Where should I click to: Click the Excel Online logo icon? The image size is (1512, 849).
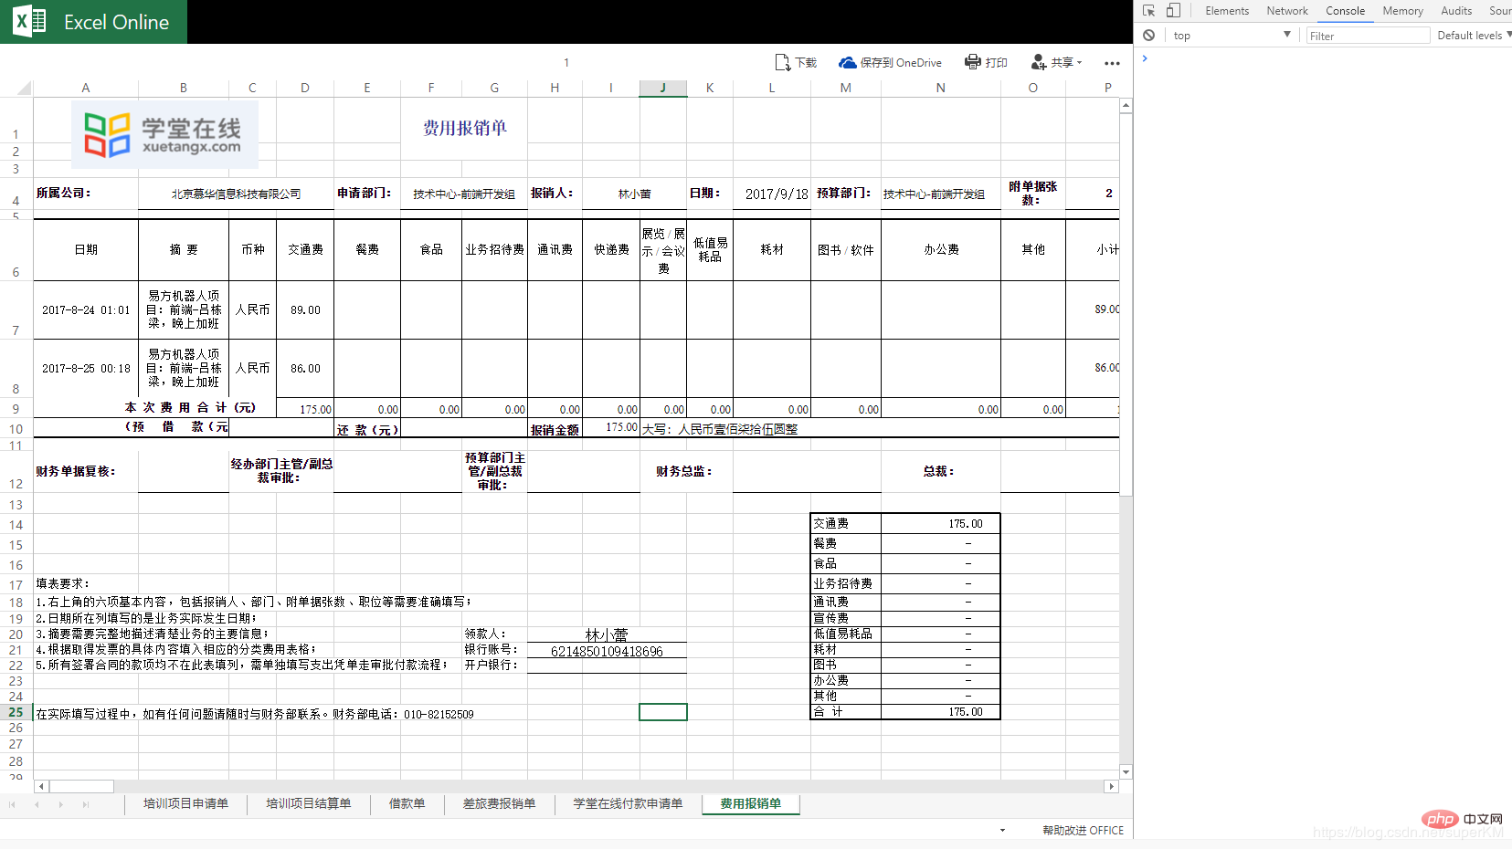[x=29, y=21]
